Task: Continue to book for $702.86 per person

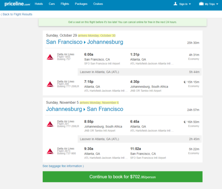Action: point(122,176)
